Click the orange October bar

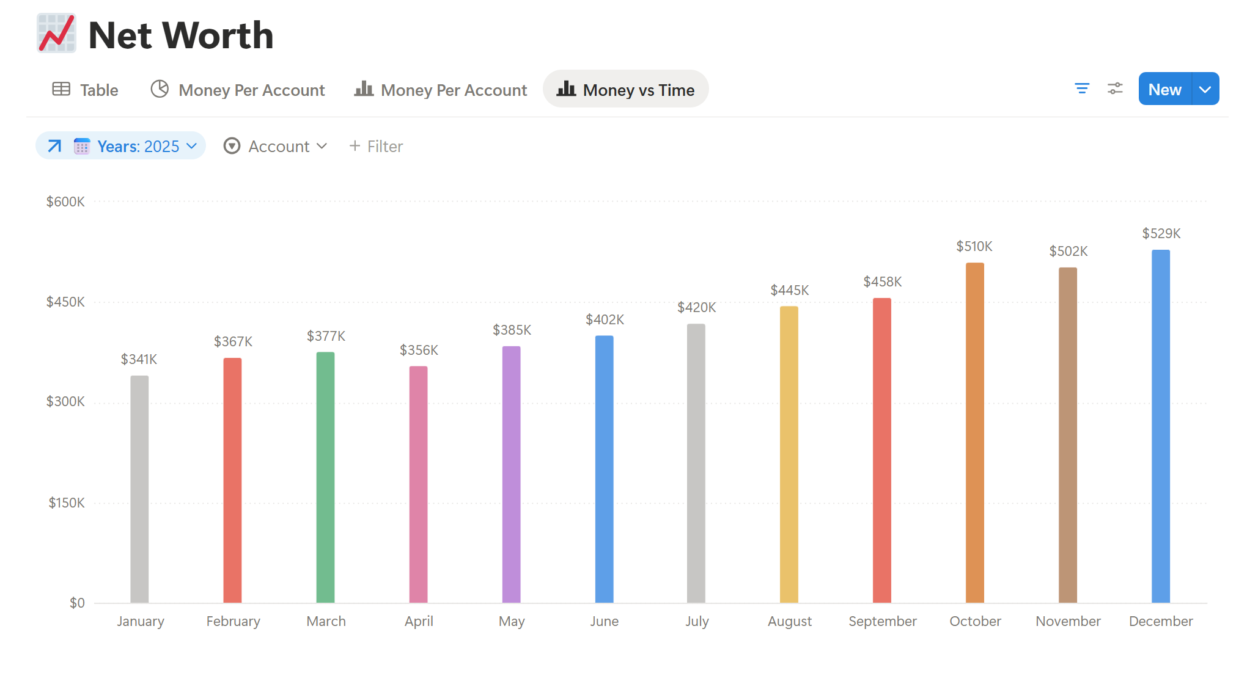tap(974, 434)
